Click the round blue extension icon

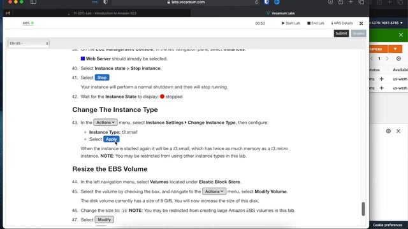(x=277, y=2)
